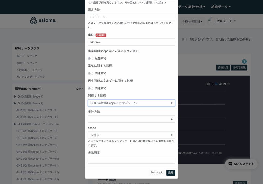This screenshot has width=263, height=184.
Task: Toggle 事業所別Scope分析 追加する switch
Action: click(91, 59)
